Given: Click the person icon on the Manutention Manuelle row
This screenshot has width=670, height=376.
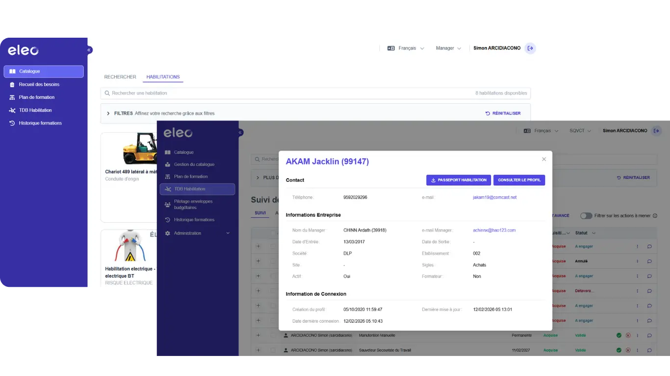Looking at the screenshot, I should pyautogui.click(x=286, y=335).
